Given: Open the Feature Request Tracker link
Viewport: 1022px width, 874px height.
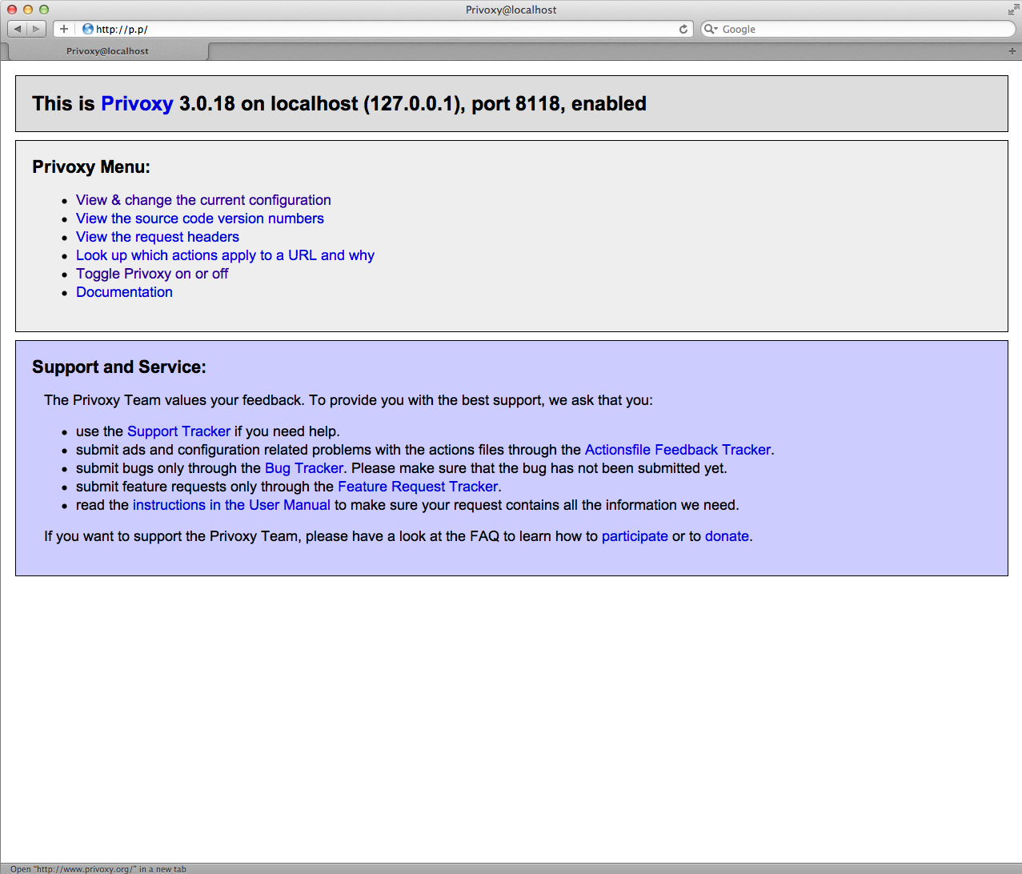Looking at the screenshot, I should [418, 487].
